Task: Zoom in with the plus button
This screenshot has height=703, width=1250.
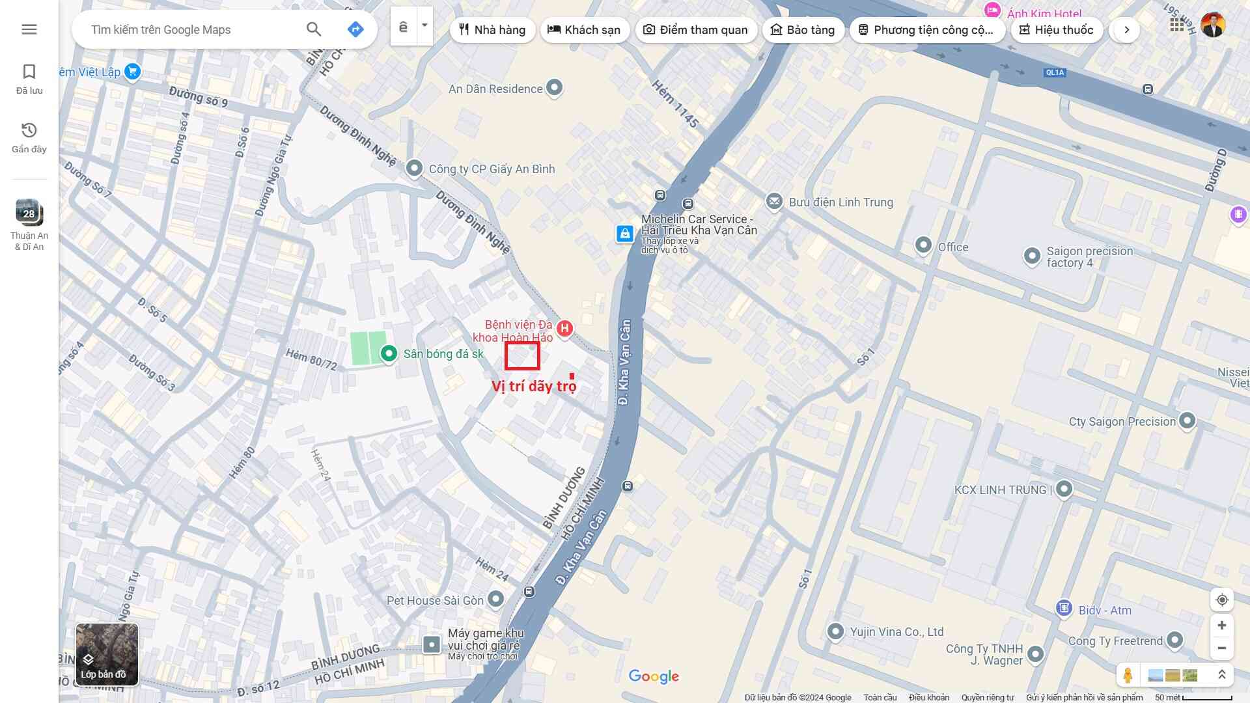Action: [x=1222, y=626]
